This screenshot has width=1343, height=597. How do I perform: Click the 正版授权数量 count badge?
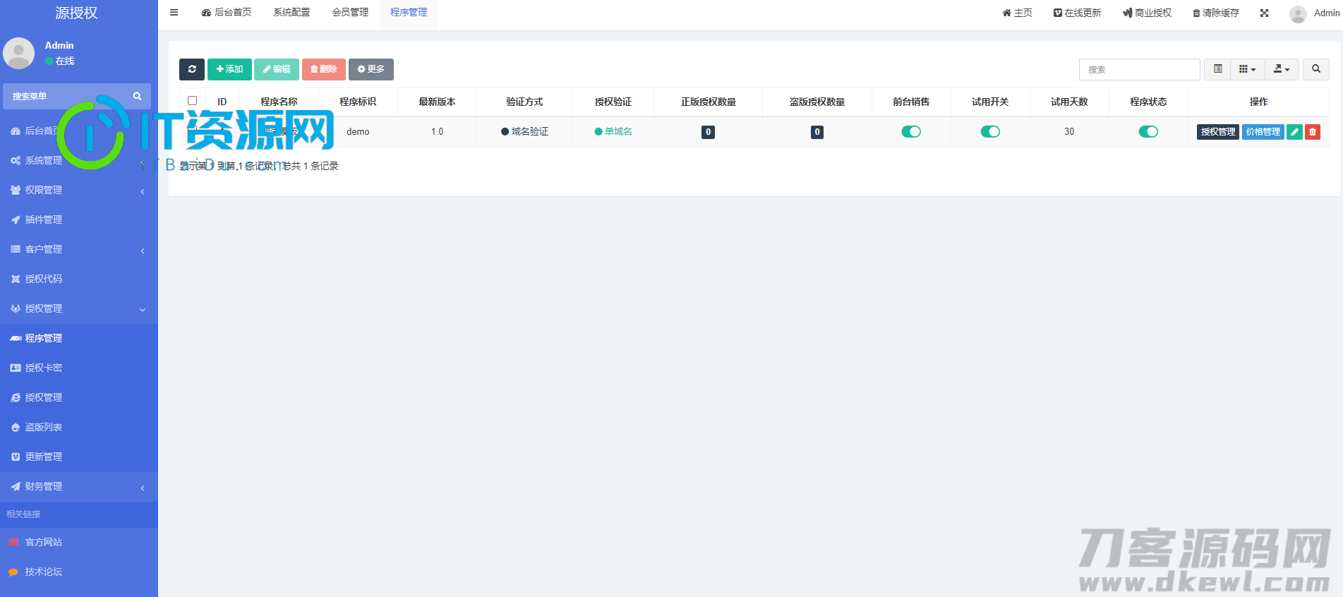[x=708, y=132]
